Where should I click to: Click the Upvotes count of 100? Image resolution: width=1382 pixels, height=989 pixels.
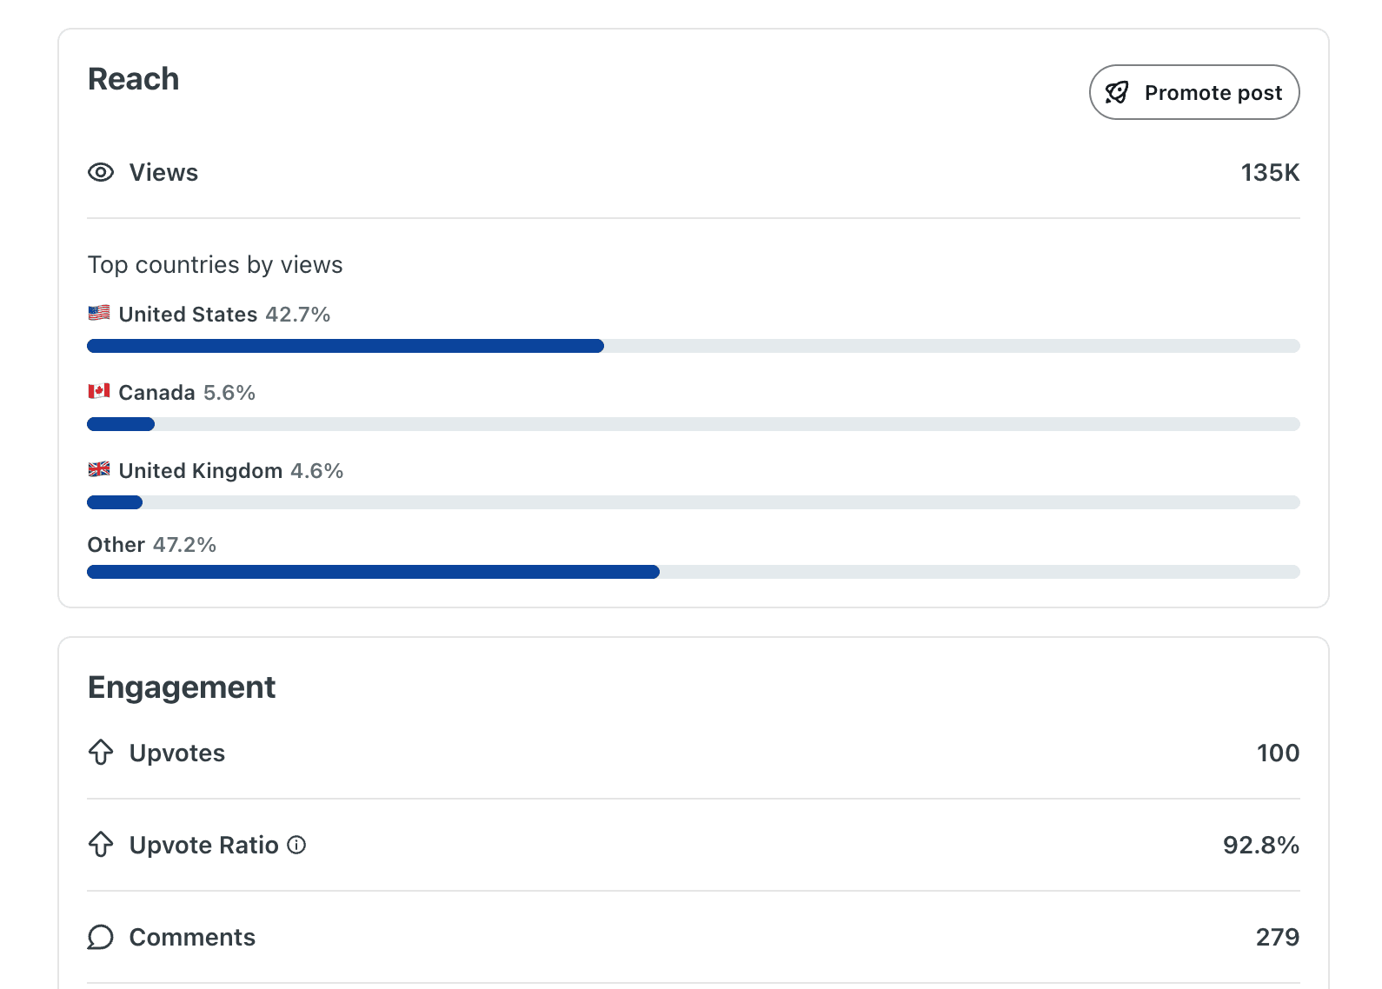pos(1278,753)
